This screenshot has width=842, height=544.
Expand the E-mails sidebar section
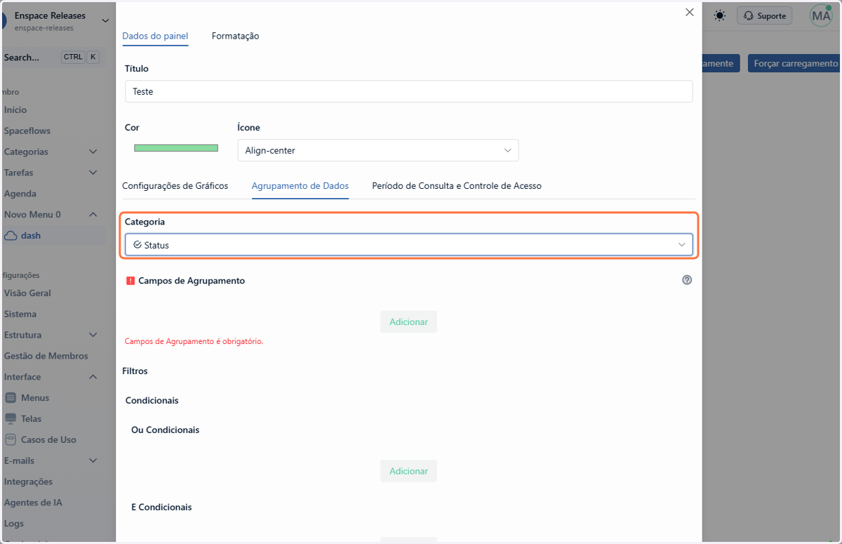93,460
